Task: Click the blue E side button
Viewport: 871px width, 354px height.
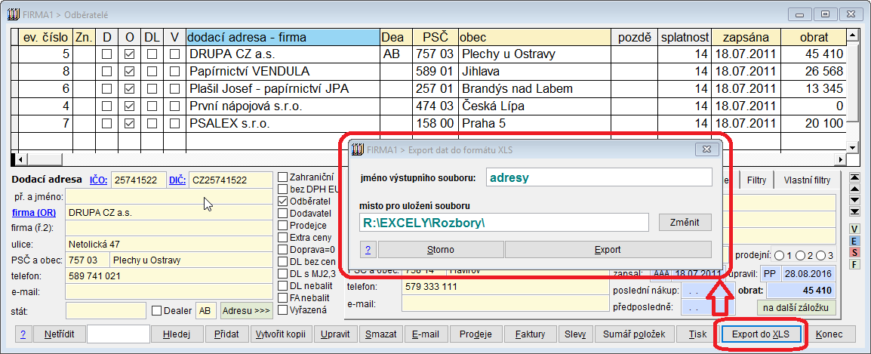Action: click(854, 241)
